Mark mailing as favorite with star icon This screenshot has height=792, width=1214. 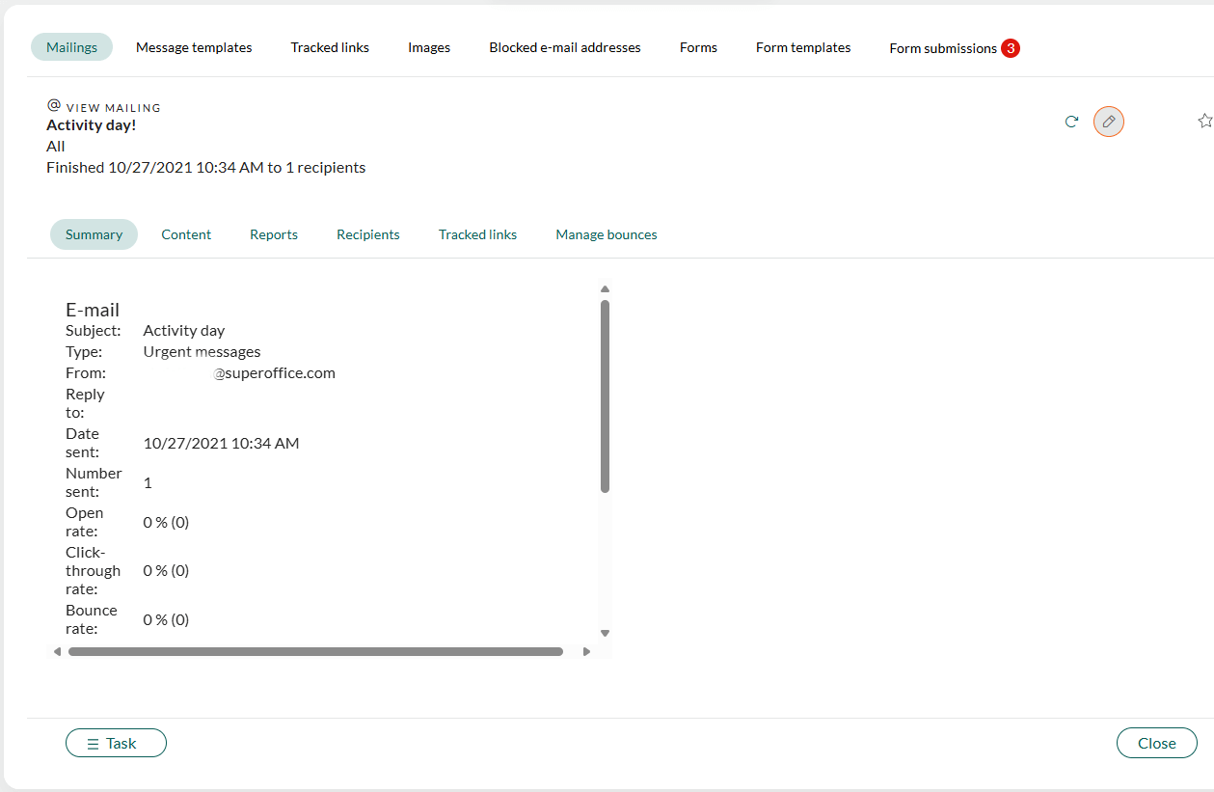[x=1205, y=121]
